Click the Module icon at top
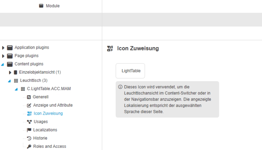The height and width of the screenshot is (150, 262). [41, 6]
